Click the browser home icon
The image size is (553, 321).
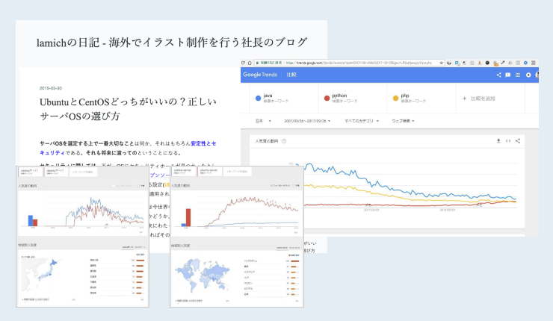[x=250, y=63]
